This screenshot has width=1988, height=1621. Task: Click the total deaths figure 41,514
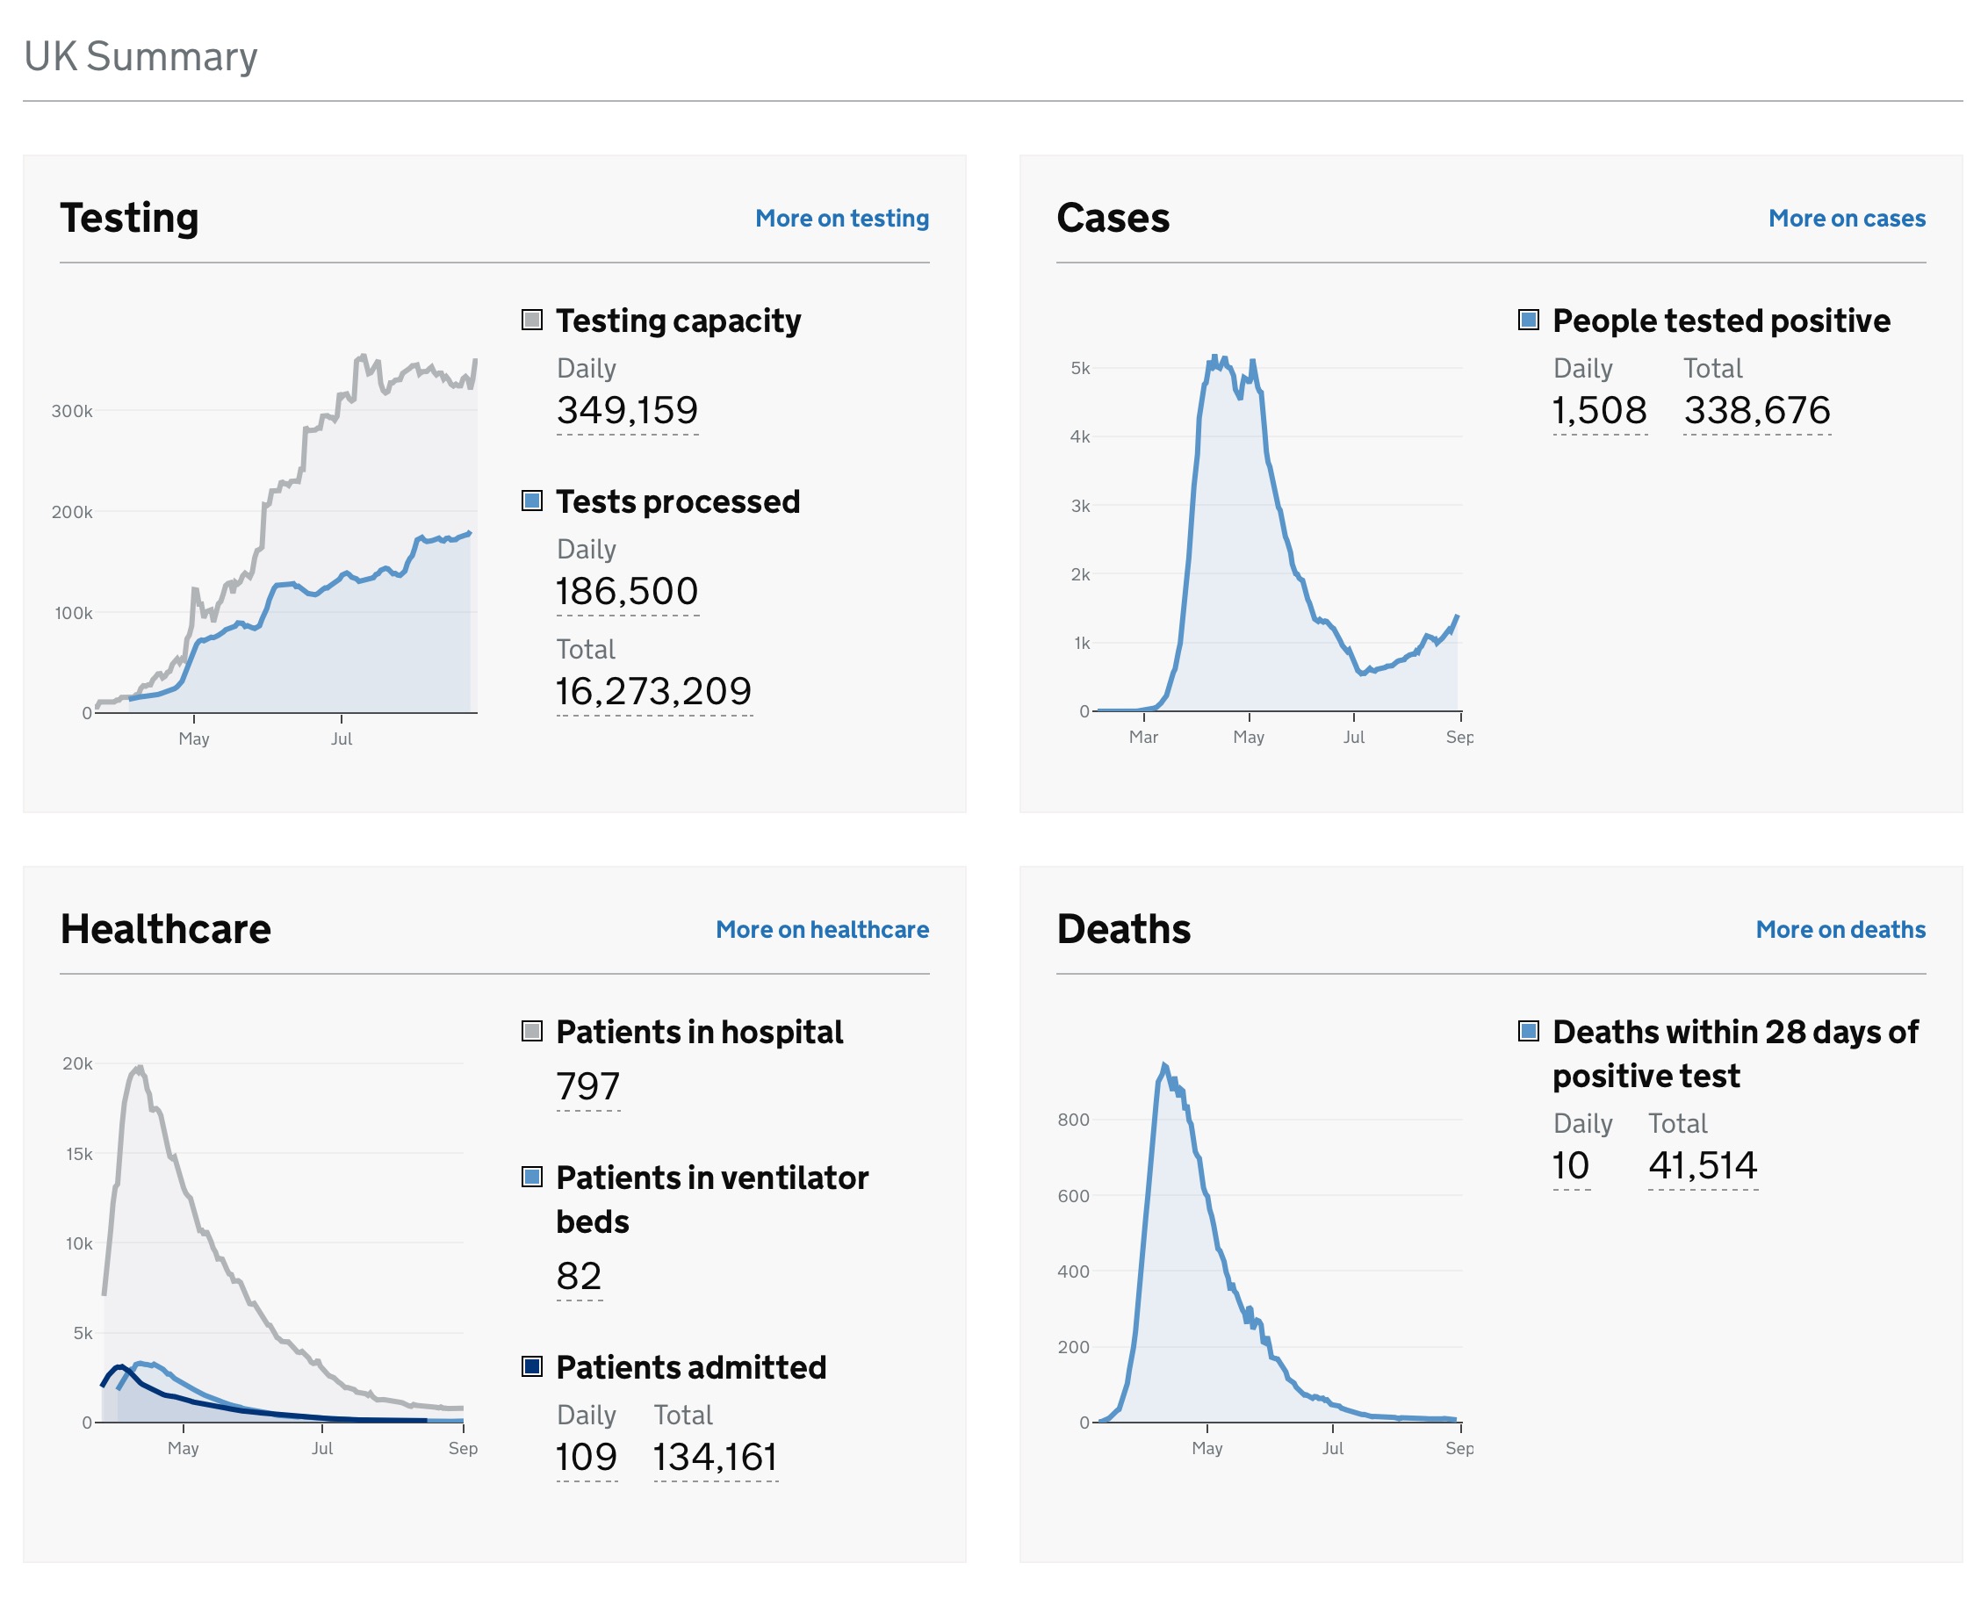click(x=1703, y=1165)
